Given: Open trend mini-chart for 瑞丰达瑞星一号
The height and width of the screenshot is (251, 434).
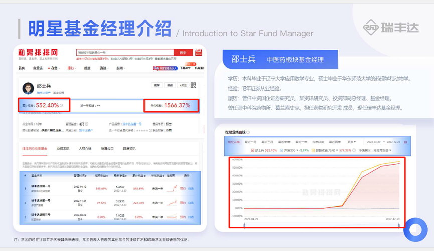Looking at the screenshot, I should click(x=172, y=203).
